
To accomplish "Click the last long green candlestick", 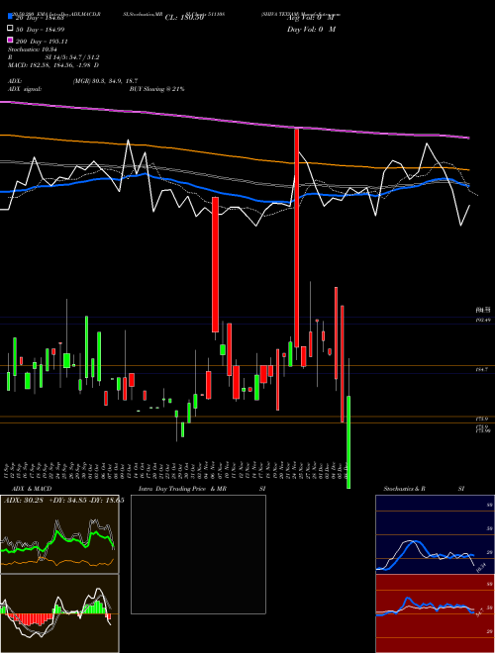I will pyautogui.click(x=348, y=442).
